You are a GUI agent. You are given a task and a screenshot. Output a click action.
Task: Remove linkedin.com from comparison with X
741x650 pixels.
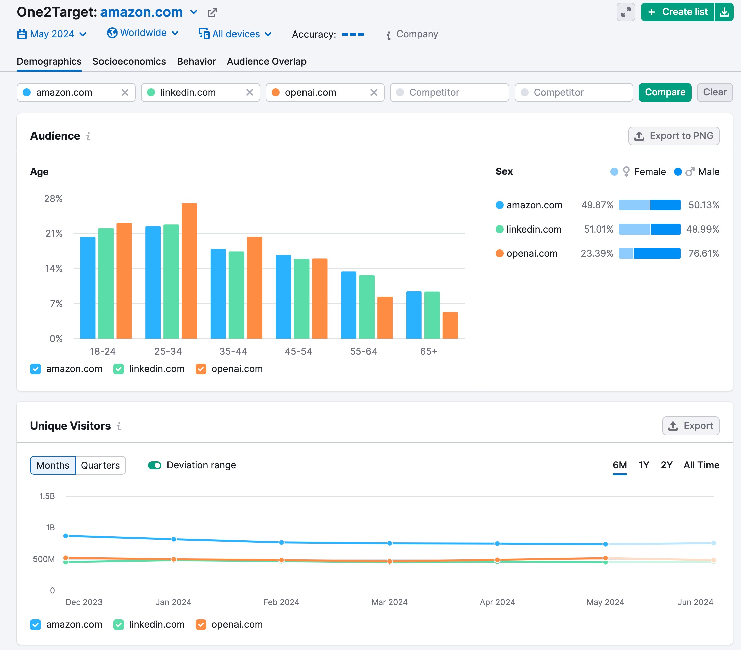pos(250,92)
